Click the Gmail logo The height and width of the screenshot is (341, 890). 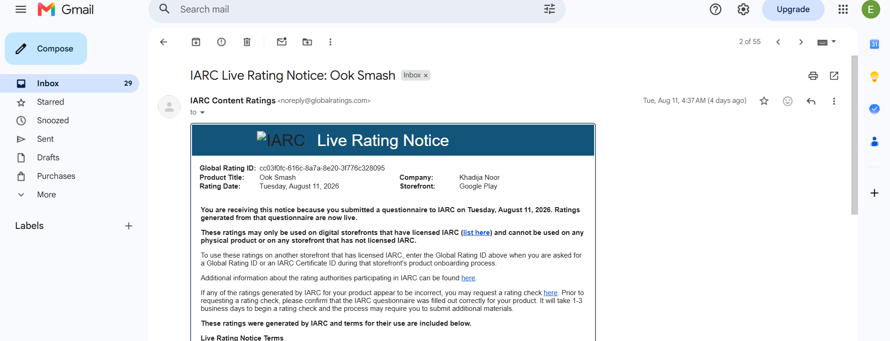pos(65,9)
